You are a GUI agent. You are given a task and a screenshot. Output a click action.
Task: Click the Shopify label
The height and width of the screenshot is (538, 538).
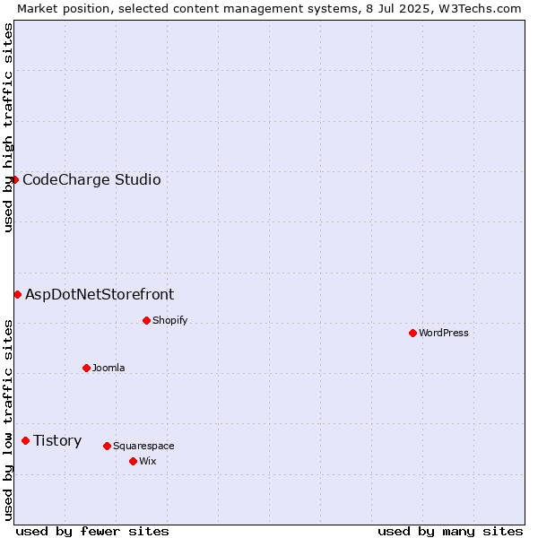click(169, 320)
